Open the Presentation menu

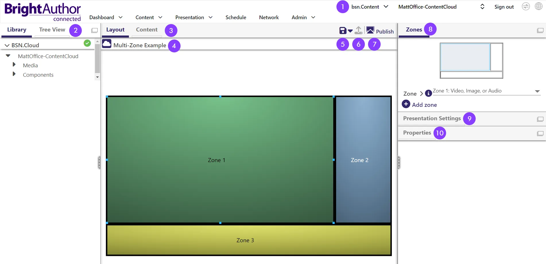[x=194, y=17]
